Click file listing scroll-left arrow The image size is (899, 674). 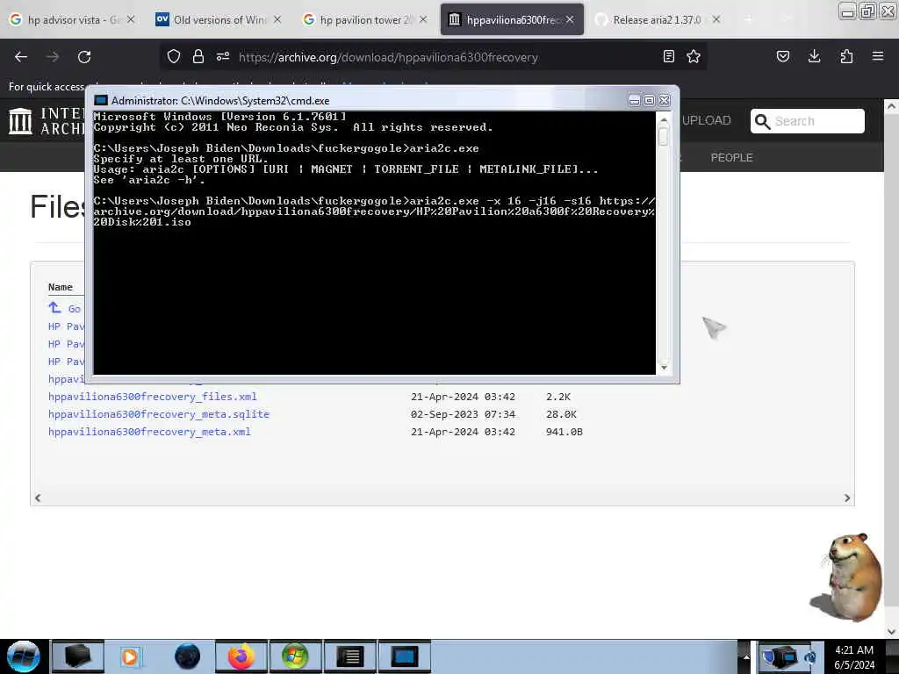click(38, 498)
